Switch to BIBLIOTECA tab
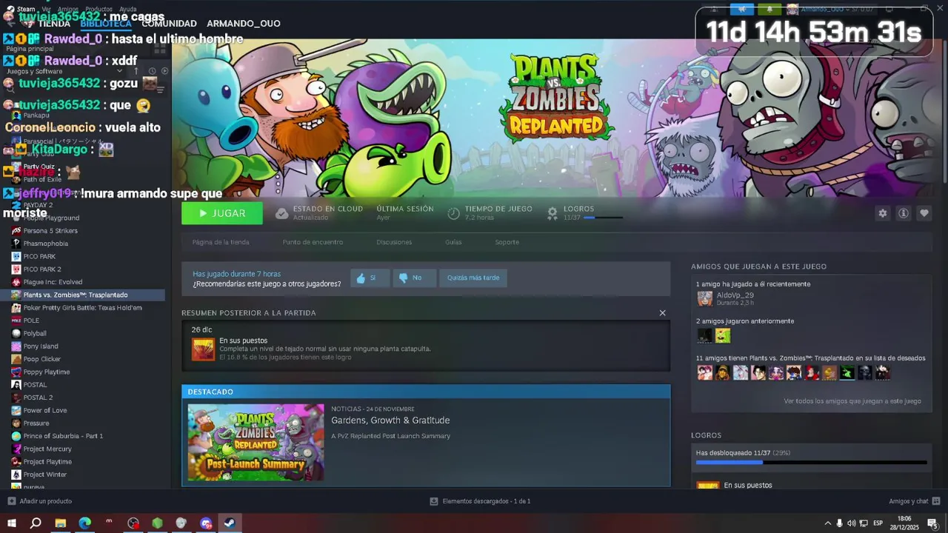 coord(106,24)
